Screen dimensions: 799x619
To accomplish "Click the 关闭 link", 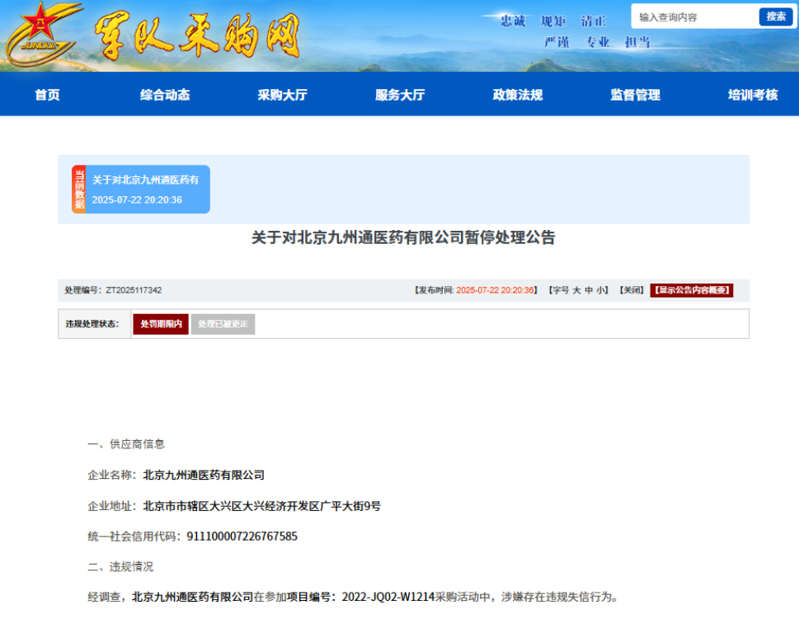I will click(x=632, y=290).
